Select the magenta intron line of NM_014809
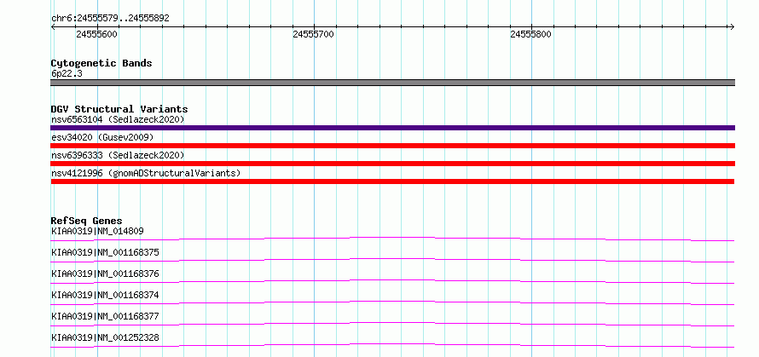Image resolution: width=759 pixels, height=357 pixels. pos(392,238)
